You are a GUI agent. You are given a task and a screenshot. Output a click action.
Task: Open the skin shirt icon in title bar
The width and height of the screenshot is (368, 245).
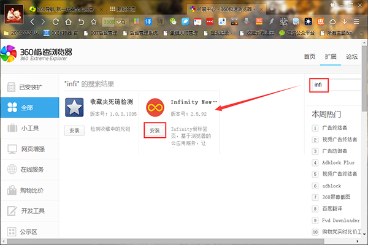332,5
